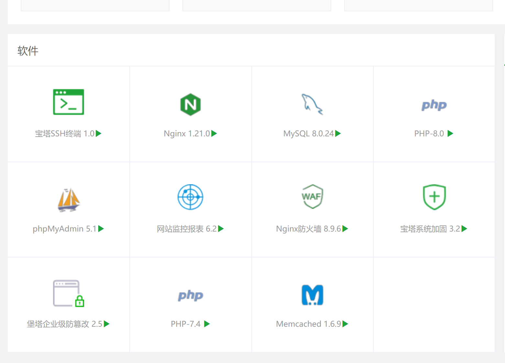Viewport: 505px width, 363px height.
Task: Open the Nginx 1.21.0 label
Action: point(187,133)
